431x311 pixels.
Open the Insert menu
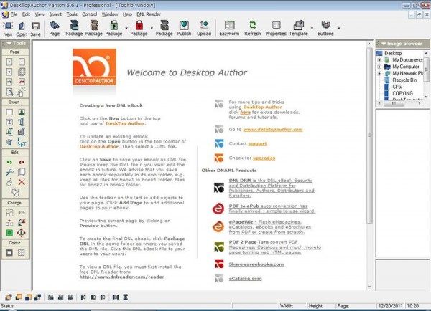(55, 14)
